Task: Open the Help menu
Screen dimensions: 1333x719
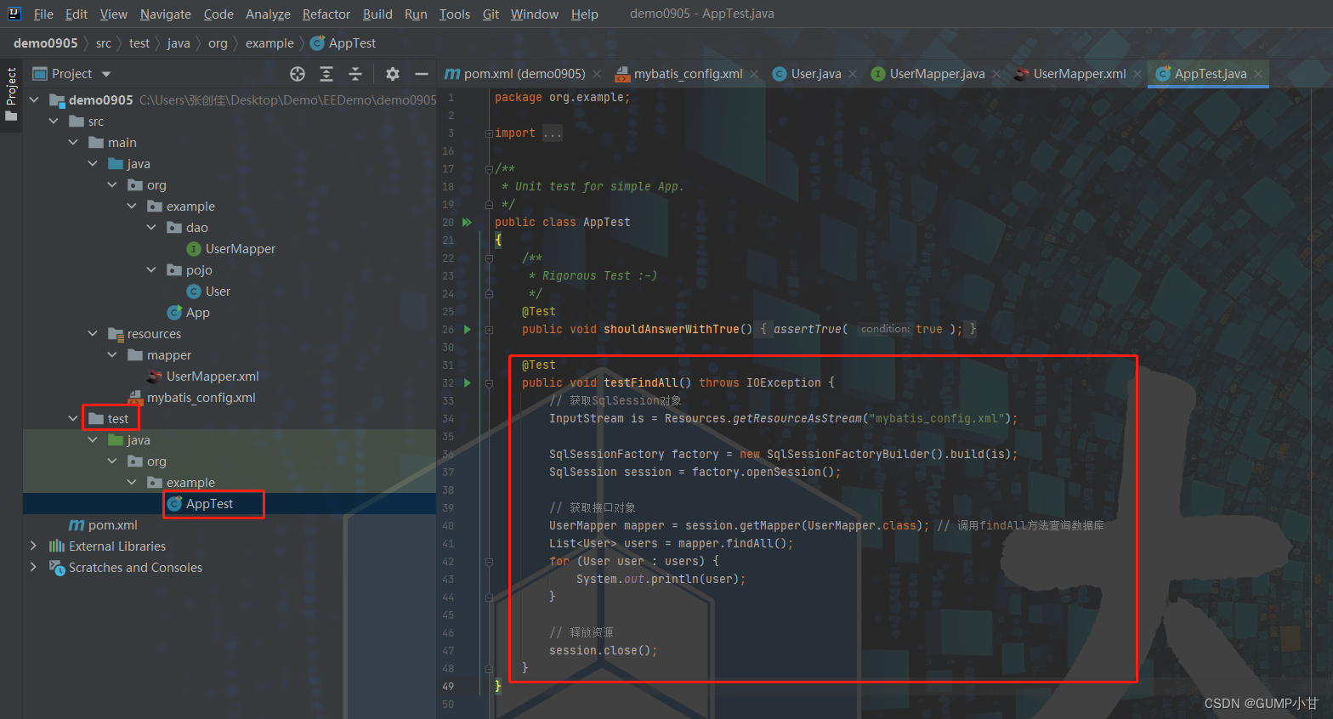Action: (585, 14)
